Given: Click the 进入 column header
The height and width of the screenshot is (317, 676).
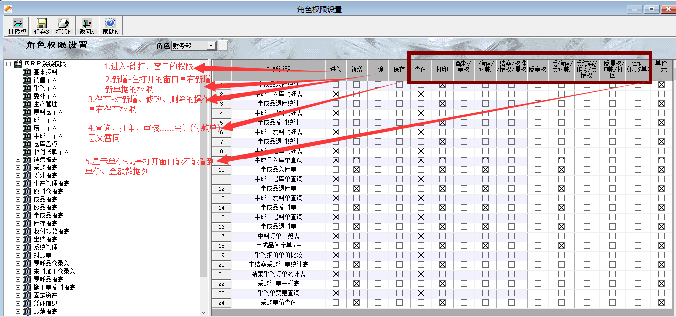Looking at the screenshot, I should coord(336,70).
